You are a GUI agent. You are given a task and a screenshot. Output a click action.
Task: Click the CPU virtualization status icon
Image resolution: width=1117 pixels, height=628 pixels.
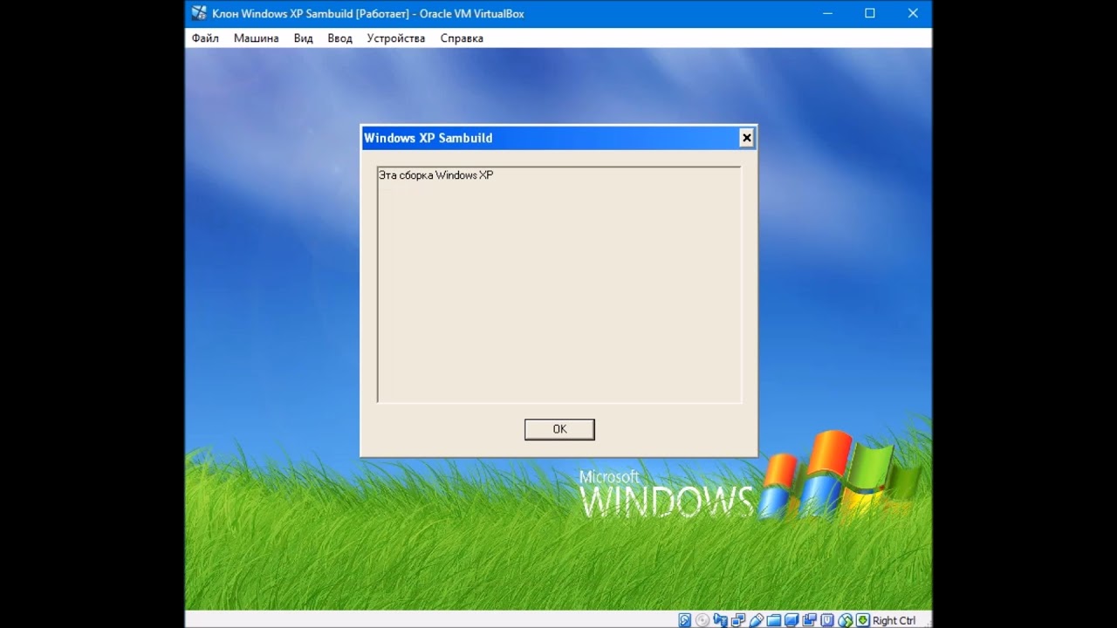tap(826, 620)
